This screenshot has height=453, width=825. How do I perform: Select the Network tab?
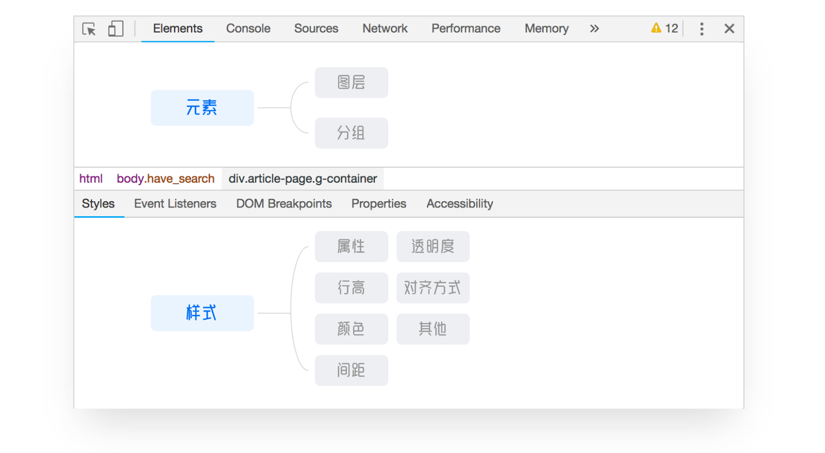coord(385,29)
